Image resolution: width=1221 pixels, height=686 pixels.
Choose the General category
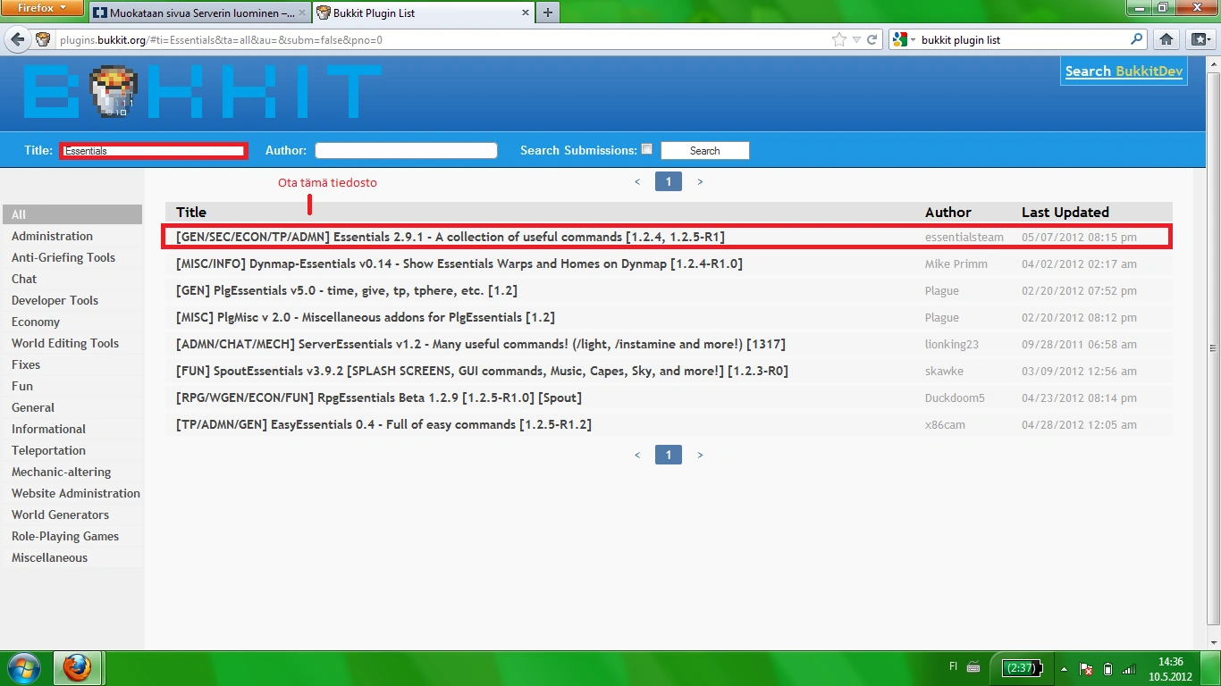tap(72, 407)
